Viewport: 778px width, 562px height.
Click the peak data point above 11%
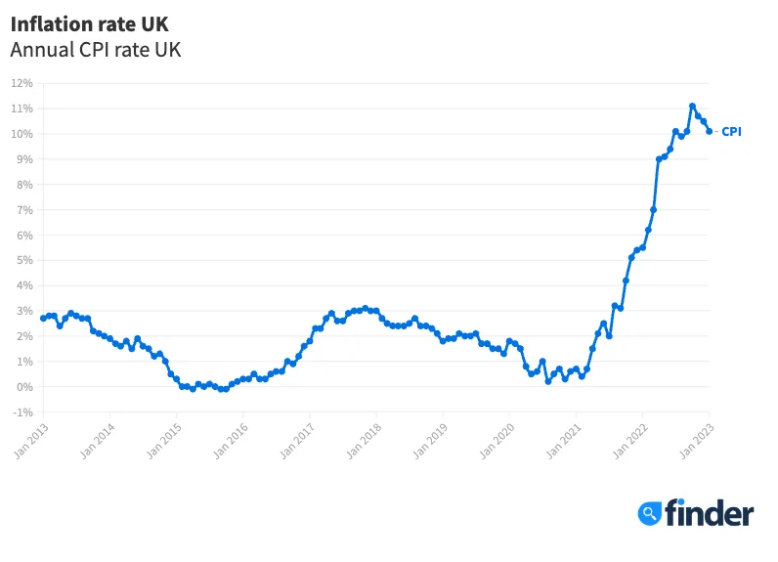pos(692,107)
